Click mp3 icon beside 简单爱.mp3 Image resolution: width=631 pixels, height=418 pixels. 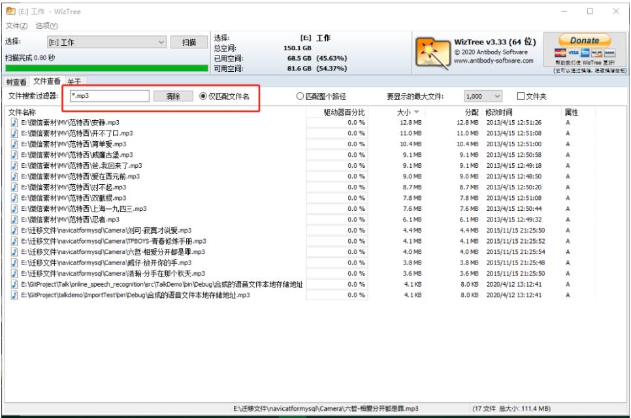(14, 144)
